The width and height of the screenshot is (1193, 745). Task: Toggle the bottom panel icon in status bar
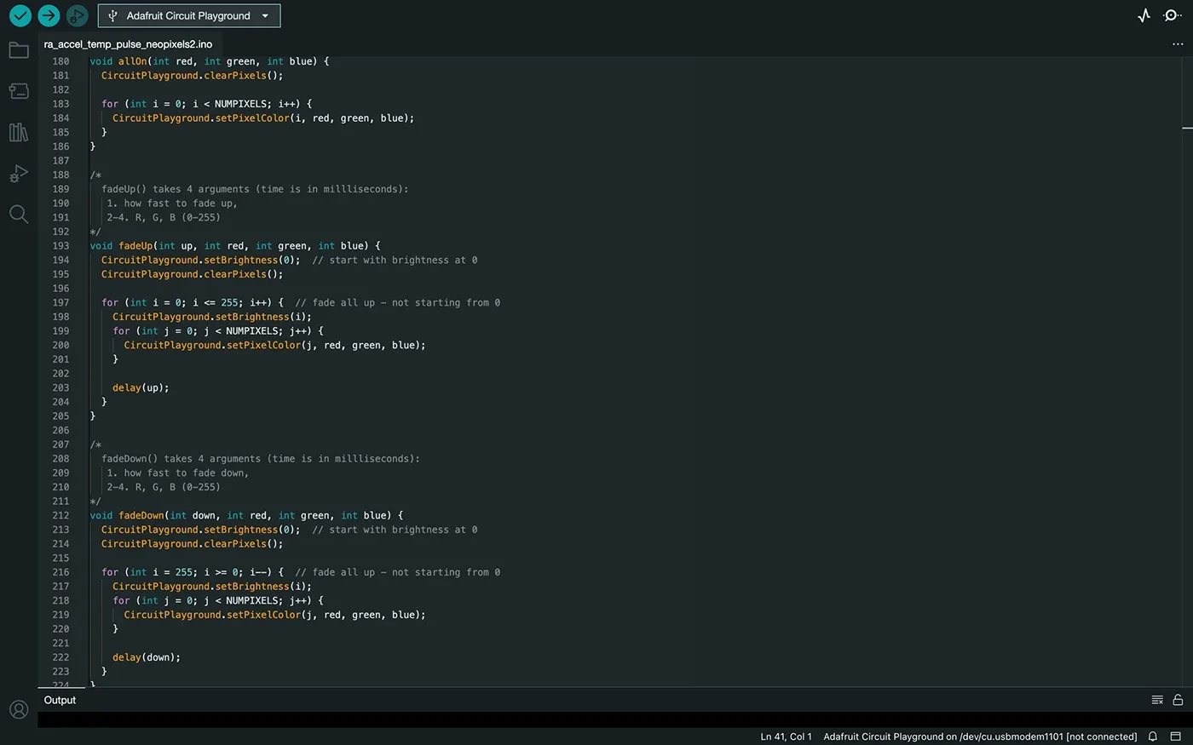click(1176, 736)
